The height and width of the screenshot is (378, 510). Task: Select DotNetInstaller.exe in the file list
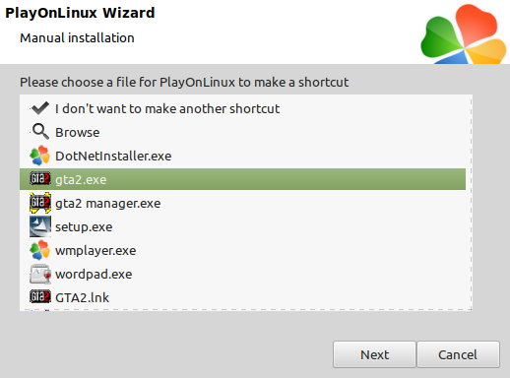pyautogui.click(x=242, y=156)
